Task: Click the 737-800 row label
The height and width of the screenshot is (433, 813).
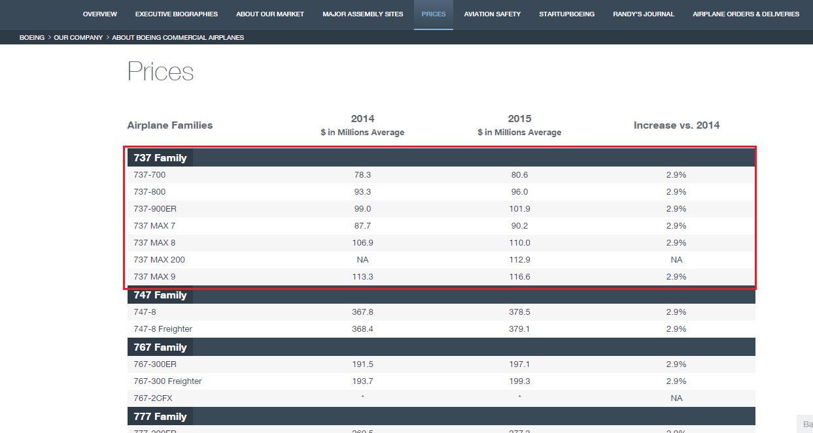Action: point(150,192)
